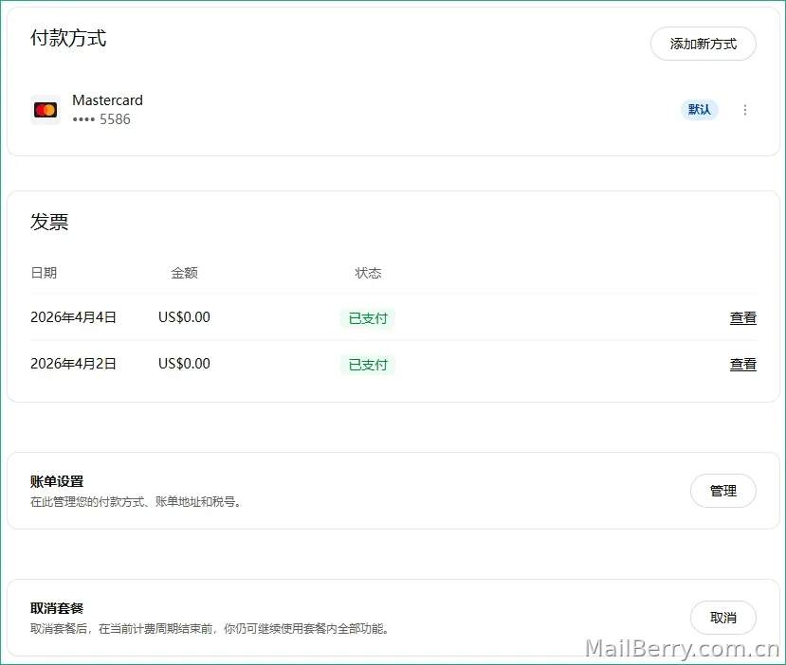Click the 默认 badge on the Mastercard row
This screenshot has height=665, width=786.
point(700,110)
